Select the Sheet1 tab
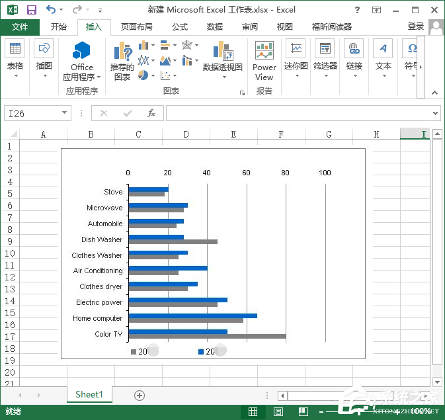Image resolution: width=445 pixels, height=420 pixels. pos(89,394)
